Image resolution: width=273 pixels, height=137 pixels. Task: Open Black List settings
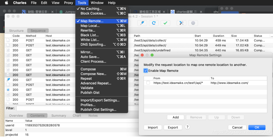click(x=102, y=35)
